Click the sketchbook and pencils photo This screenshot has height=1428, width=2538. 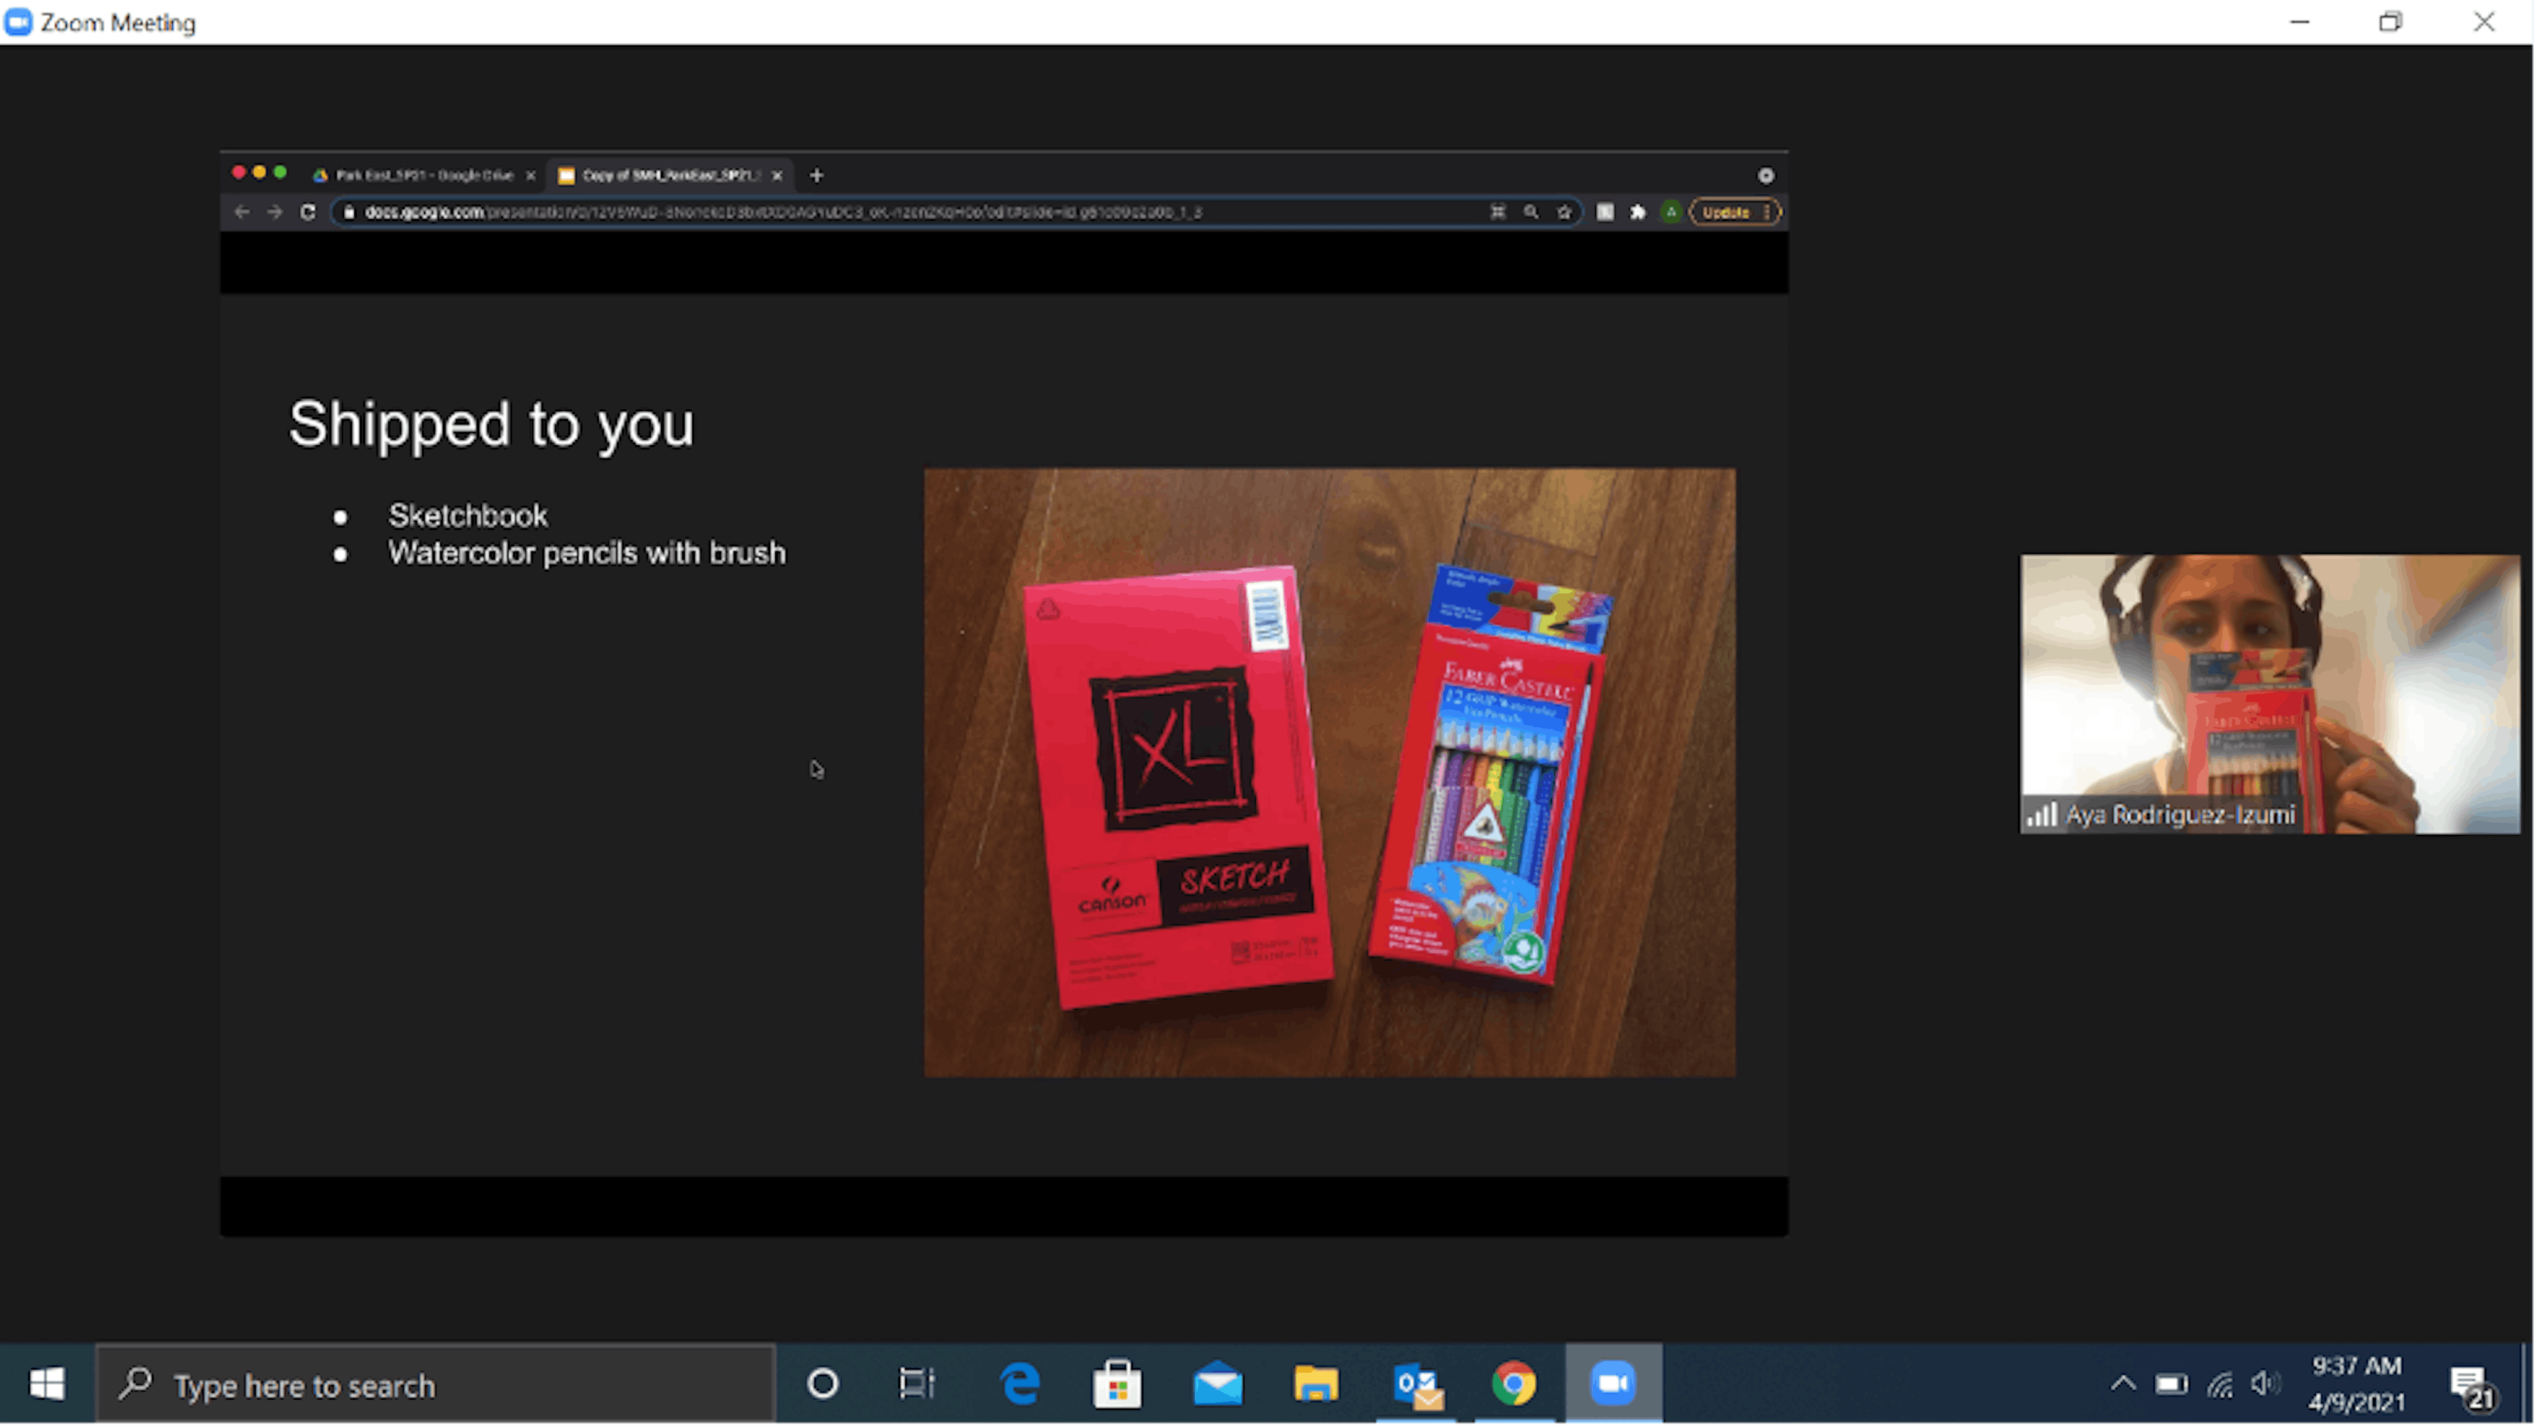pyautogui.click(x=1329, y=772)
